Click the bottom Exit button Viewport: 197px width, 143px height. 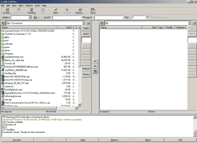180,140
